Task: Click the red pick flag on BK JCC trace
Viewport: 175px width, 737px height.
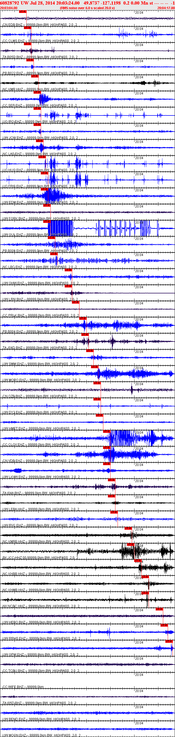Action: pos(130,545)
